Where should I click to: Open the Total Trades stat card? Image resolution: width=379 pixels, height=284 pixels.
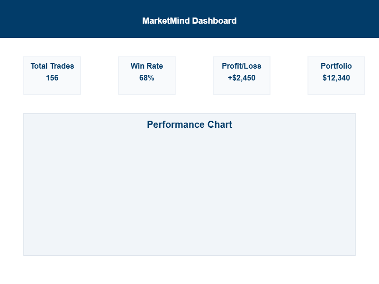[x=52, y=88]
